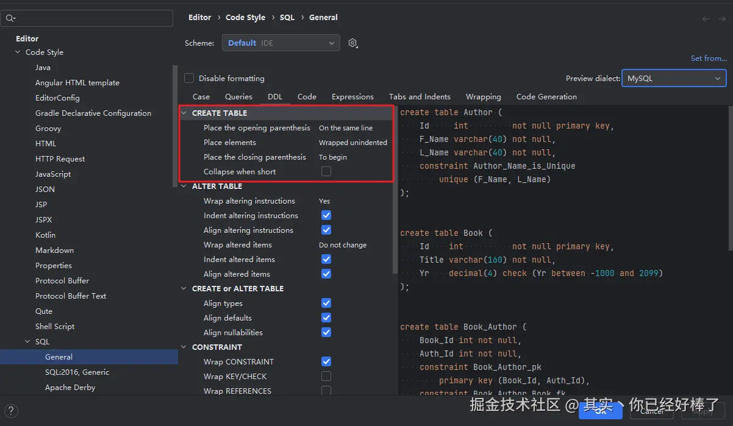Image resolution: width=733 pixels, height=426 pixels.
Task: Click the SQL preview vertical scrollbar
Action: click(731, 177)
